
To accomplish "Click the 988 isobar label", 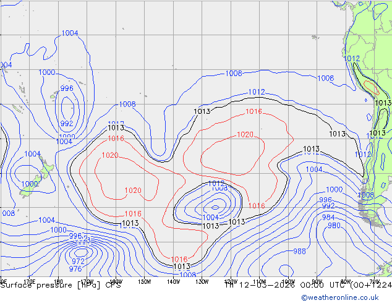I will click(x=299, y=251).
